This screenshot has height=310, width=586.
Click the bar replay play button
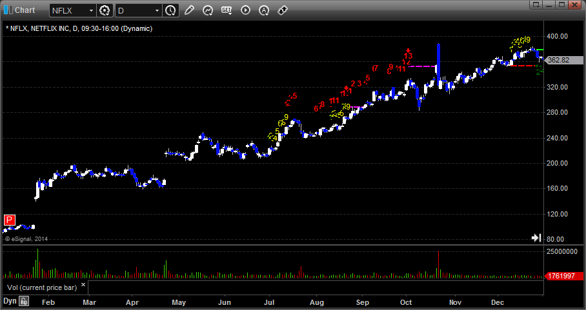(245, 10)
